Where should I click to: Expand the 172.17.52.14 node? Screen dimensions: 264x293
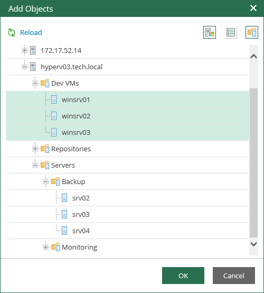(24, 50)
